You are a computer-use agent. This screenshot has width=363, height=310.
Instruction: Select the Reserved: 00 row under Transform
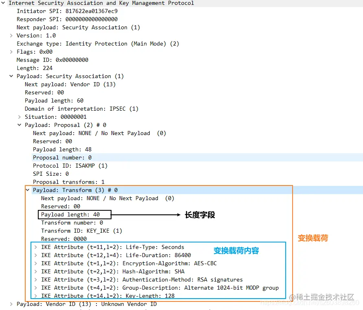61,206
